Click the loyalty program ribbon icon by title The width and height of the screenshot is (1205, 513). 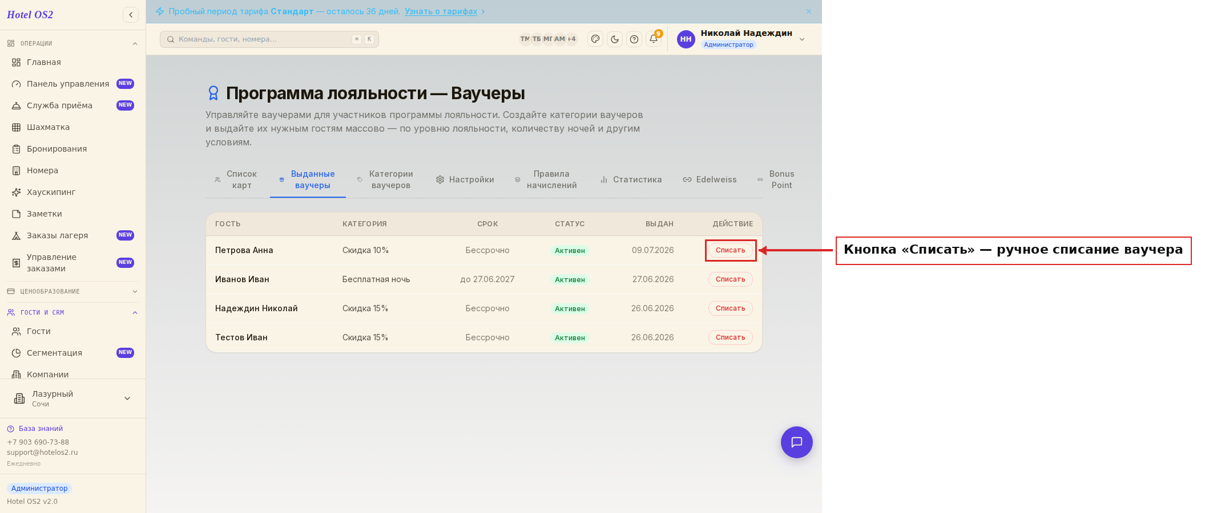[213, 93]
